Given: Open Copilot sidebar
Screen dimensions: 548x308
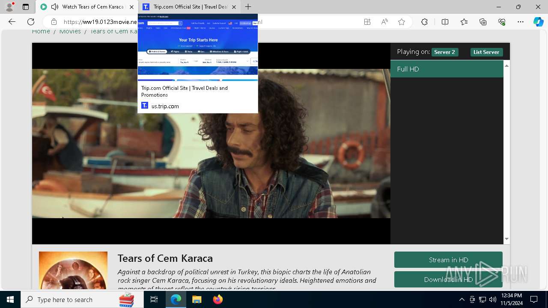Looking at the screenshot, I should click(538, 22).
